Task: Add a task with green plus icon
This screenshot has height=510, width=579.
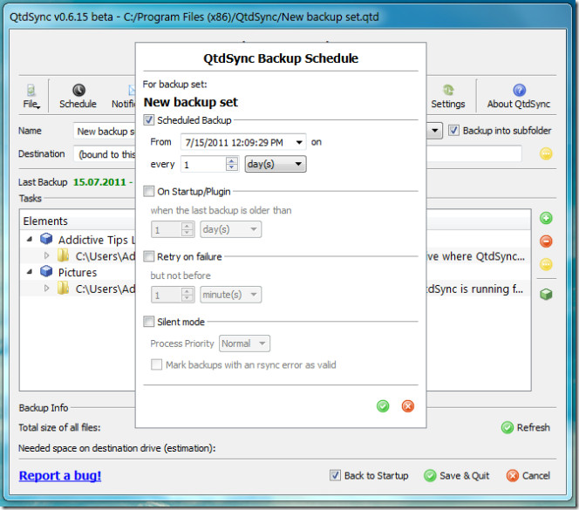Action: [546, 218]
